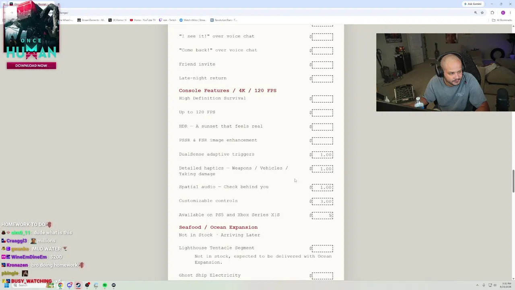Screen dimensions: 515x290
Task: Click the Ask Gemini button
Action: (473, 4)
